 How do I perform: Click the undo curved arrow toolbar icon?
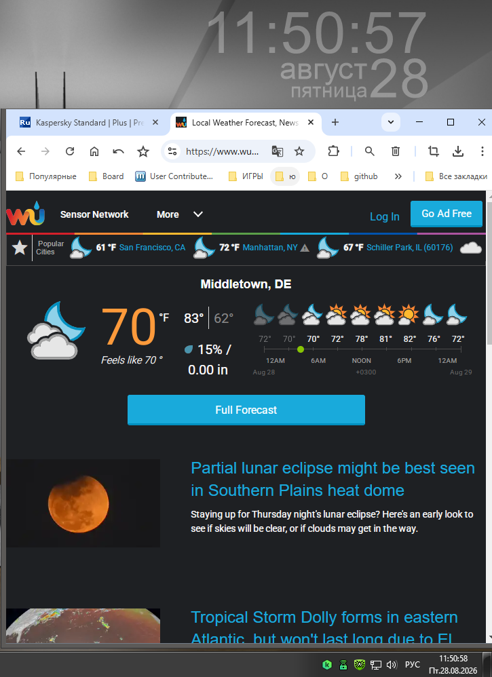pos(118,151)
